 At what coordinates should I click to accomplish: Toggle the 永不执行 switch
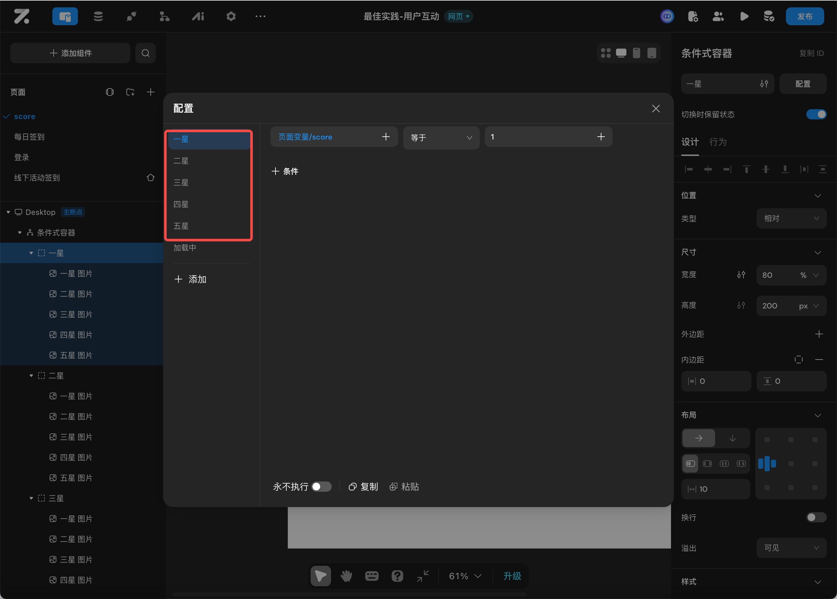(x=321, y=487)
